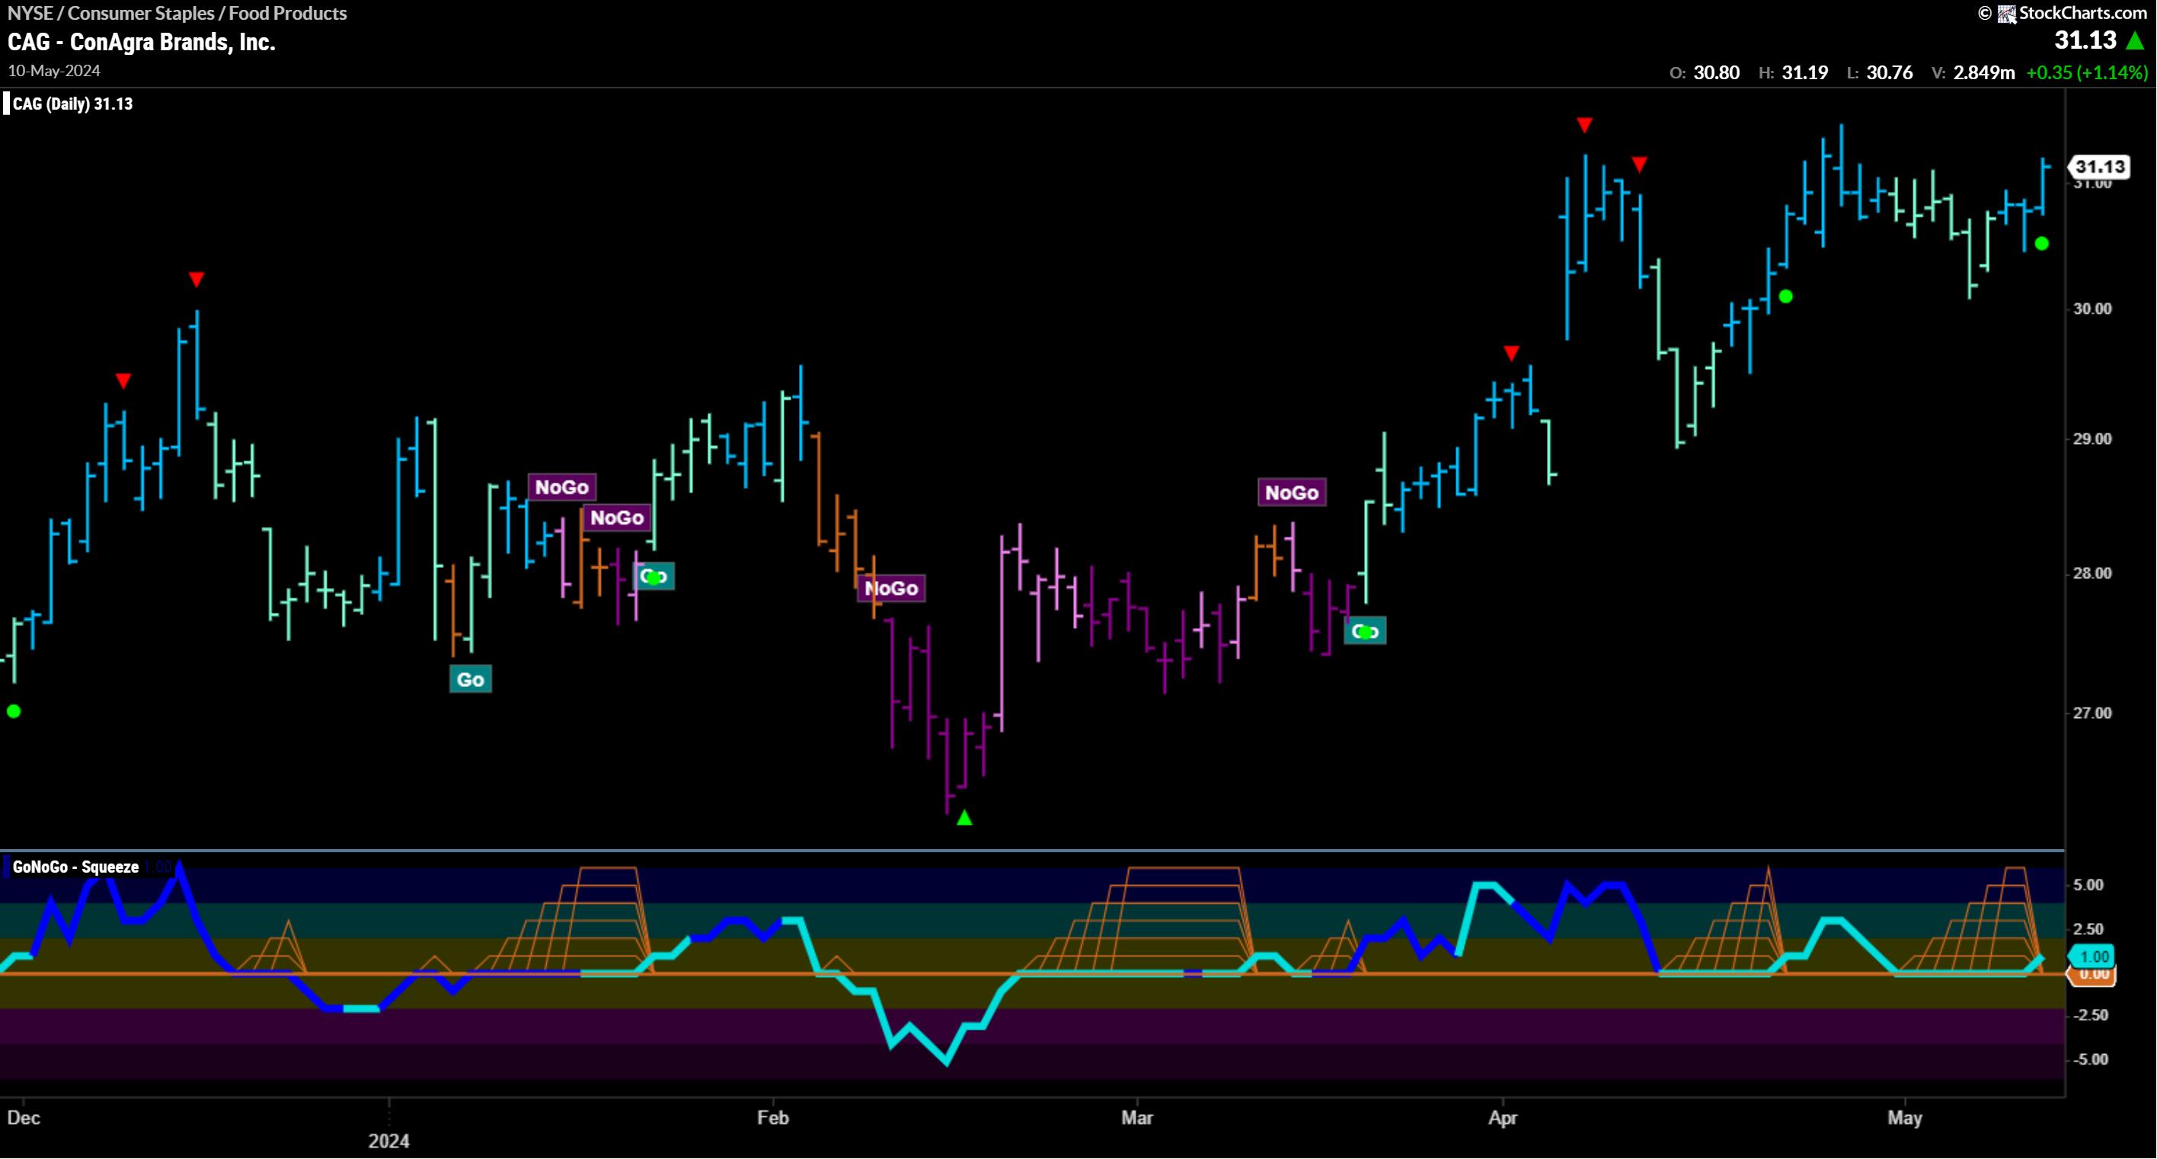
Task: Click the green dot near latest May bar
Action: [2042, 244]
